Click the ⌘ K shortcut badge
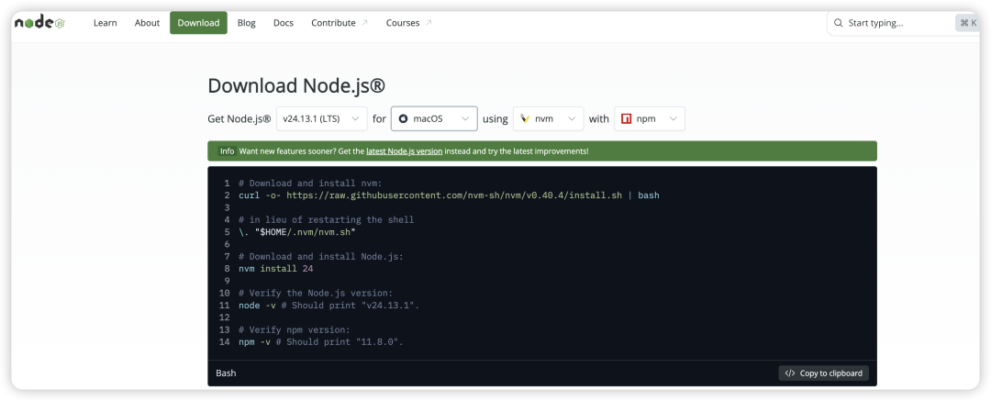The width and height of the screenshot is (991, 401). point(968,23)
